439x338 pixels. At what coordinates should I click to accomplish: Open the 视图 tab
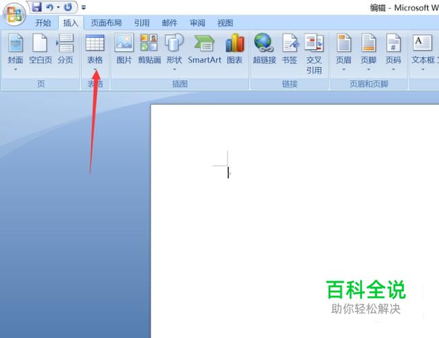pyautogui.click(x=225, y=23)
